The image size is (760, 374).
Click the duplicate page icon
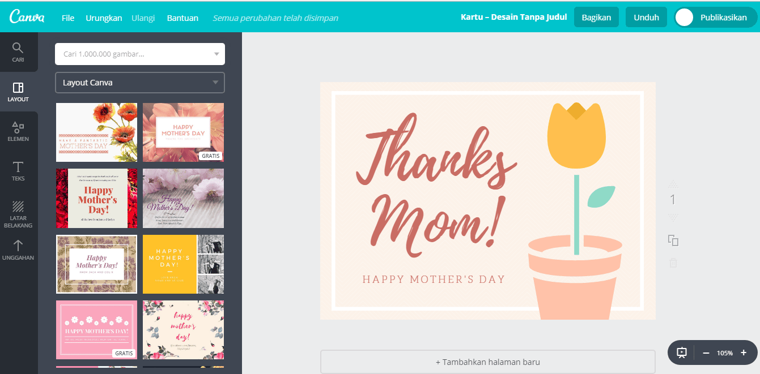pos(673,240)
